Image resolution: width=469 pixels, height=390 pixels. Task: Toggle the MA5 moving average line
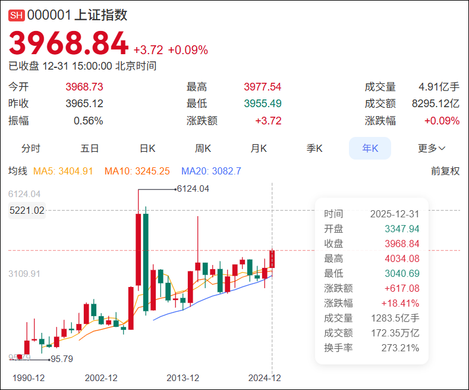63,171
